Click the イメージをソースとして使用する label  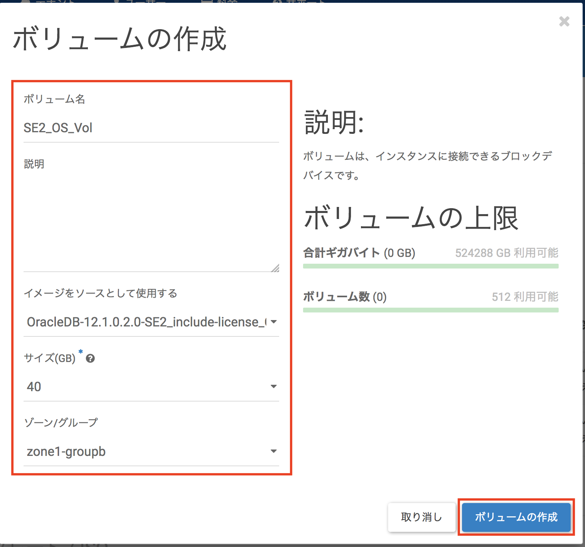pyautogui.click(x=100, y=293)
